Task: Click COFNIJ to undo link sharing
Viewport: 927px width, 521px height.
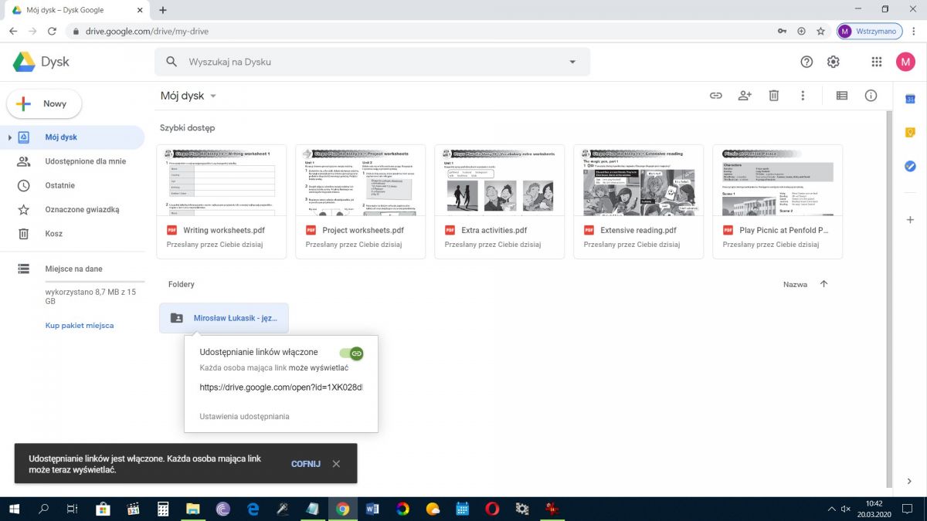Action: (x=306, y=464)
